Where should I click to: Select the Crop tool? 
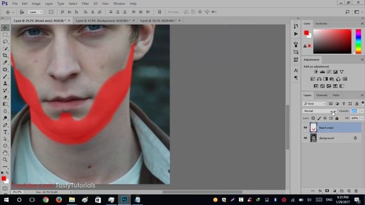coord(5,56)
